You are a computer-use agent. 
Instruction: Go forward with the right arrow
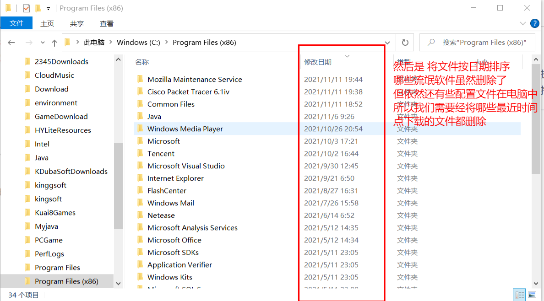click(29, 43)
